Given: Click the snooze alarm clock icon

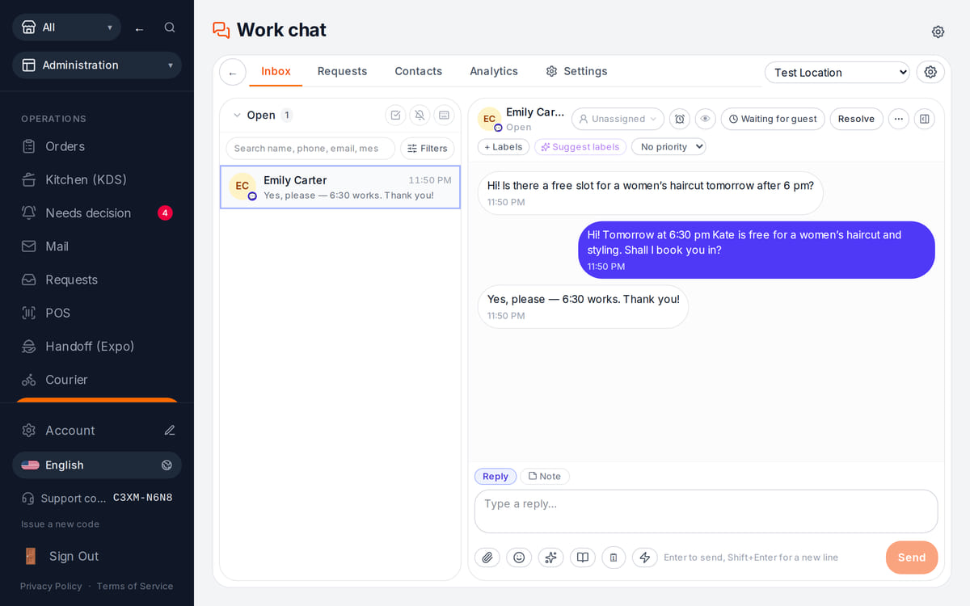Looking at the screenshot, I should tap(680, 119).
